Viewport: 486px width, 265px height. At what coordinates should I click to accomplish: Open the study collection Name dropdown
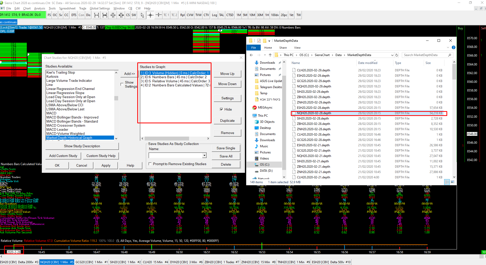click(x=204, y=155)
